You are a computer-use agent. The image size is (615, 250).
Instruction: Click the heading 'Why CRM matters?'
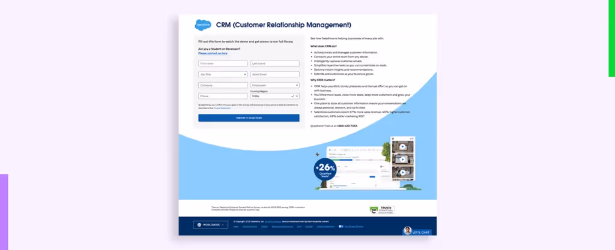point(323,80)
